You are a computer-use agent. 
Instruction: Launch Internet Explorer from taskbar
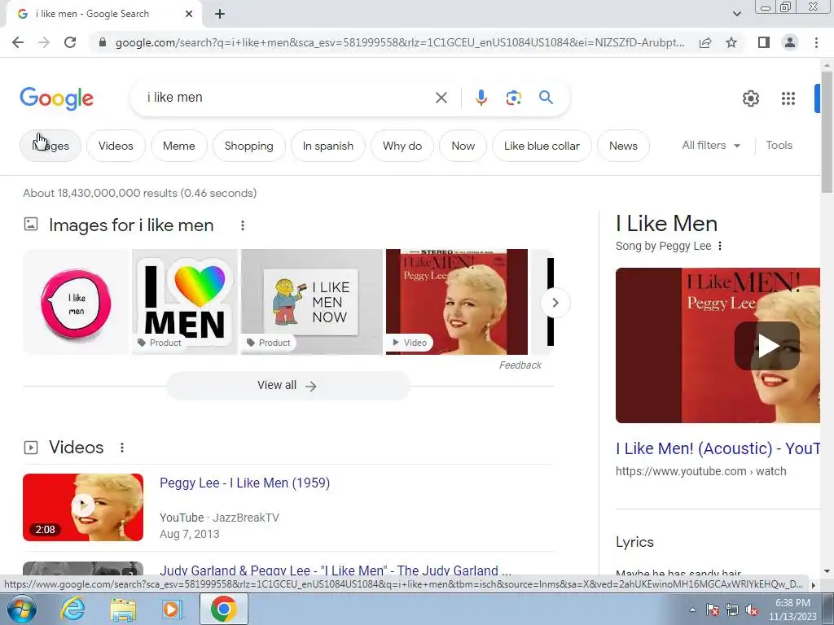(x=72, y=609)
